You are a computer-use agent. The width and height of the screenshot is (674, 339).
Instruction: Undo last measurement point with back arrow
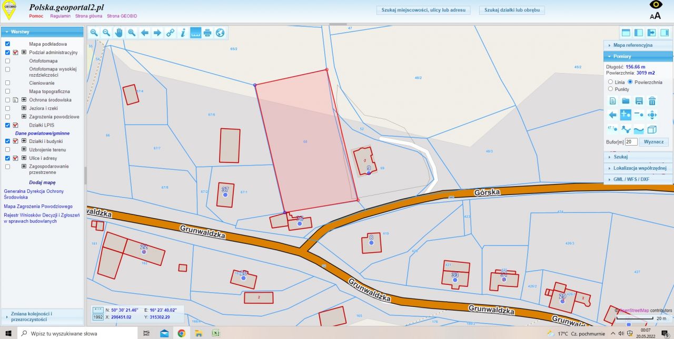tap(612, 115)
